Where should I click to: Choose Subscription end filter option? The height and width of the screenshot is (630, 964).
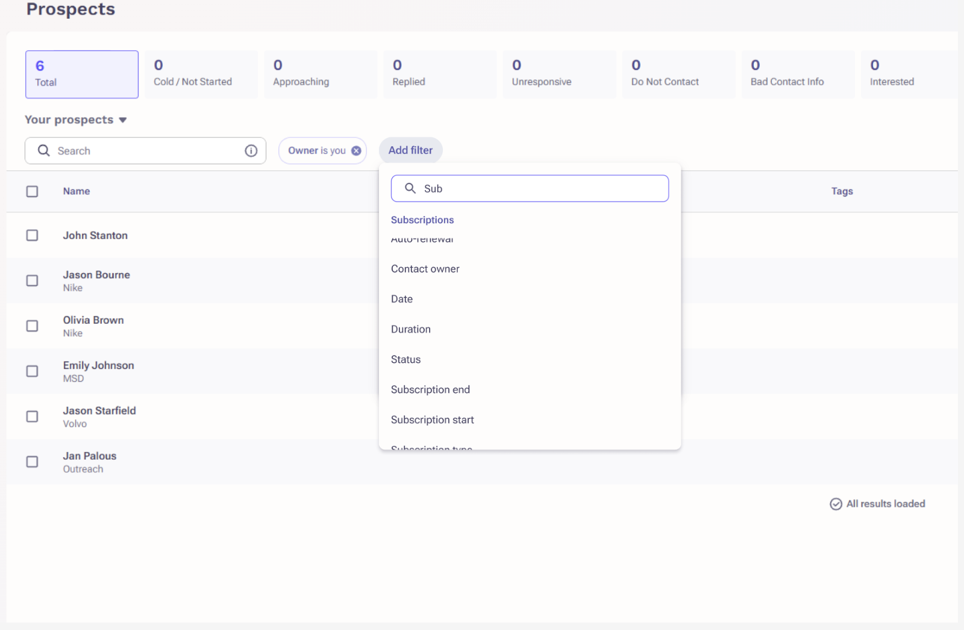click(x=430, y=390)
